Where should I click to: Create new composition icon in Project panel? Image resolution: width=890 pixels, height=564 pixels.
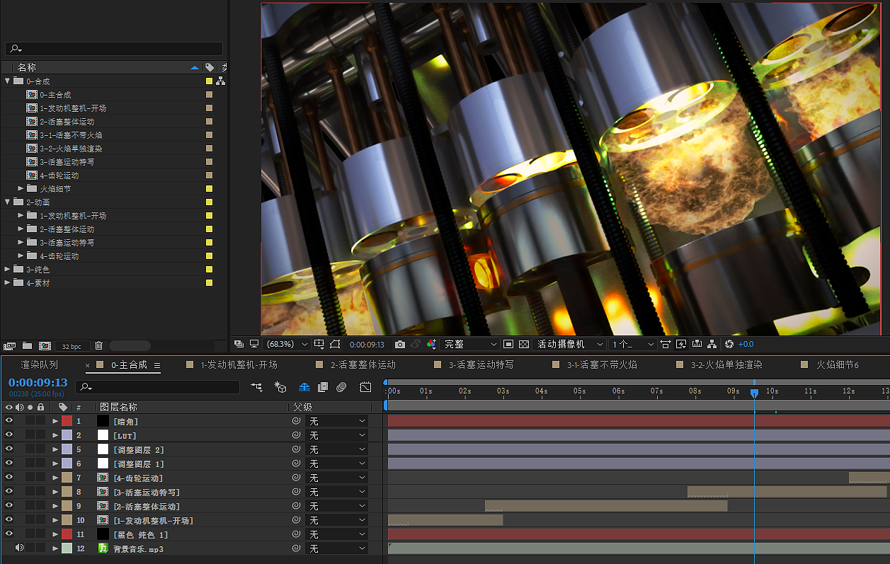tap(45, 346)
